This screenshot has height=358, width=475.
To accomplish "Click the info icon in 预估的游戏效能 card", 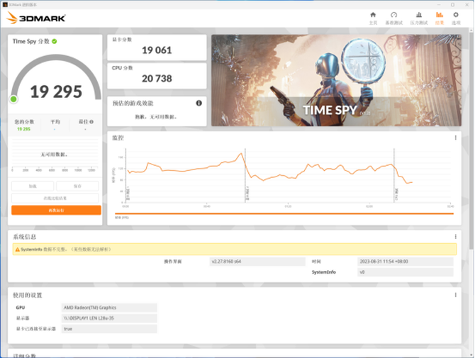I will tap(199, 104).
